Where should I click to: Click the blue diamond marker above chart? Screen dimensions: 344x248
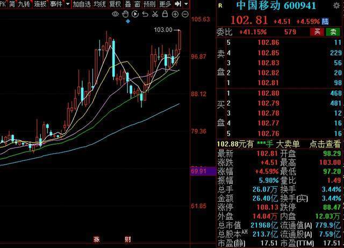coord(128,22)
